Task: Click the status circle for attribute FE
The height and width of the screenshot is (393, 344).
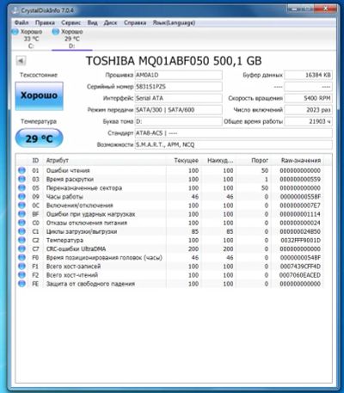Action: (x=21, y=284)
